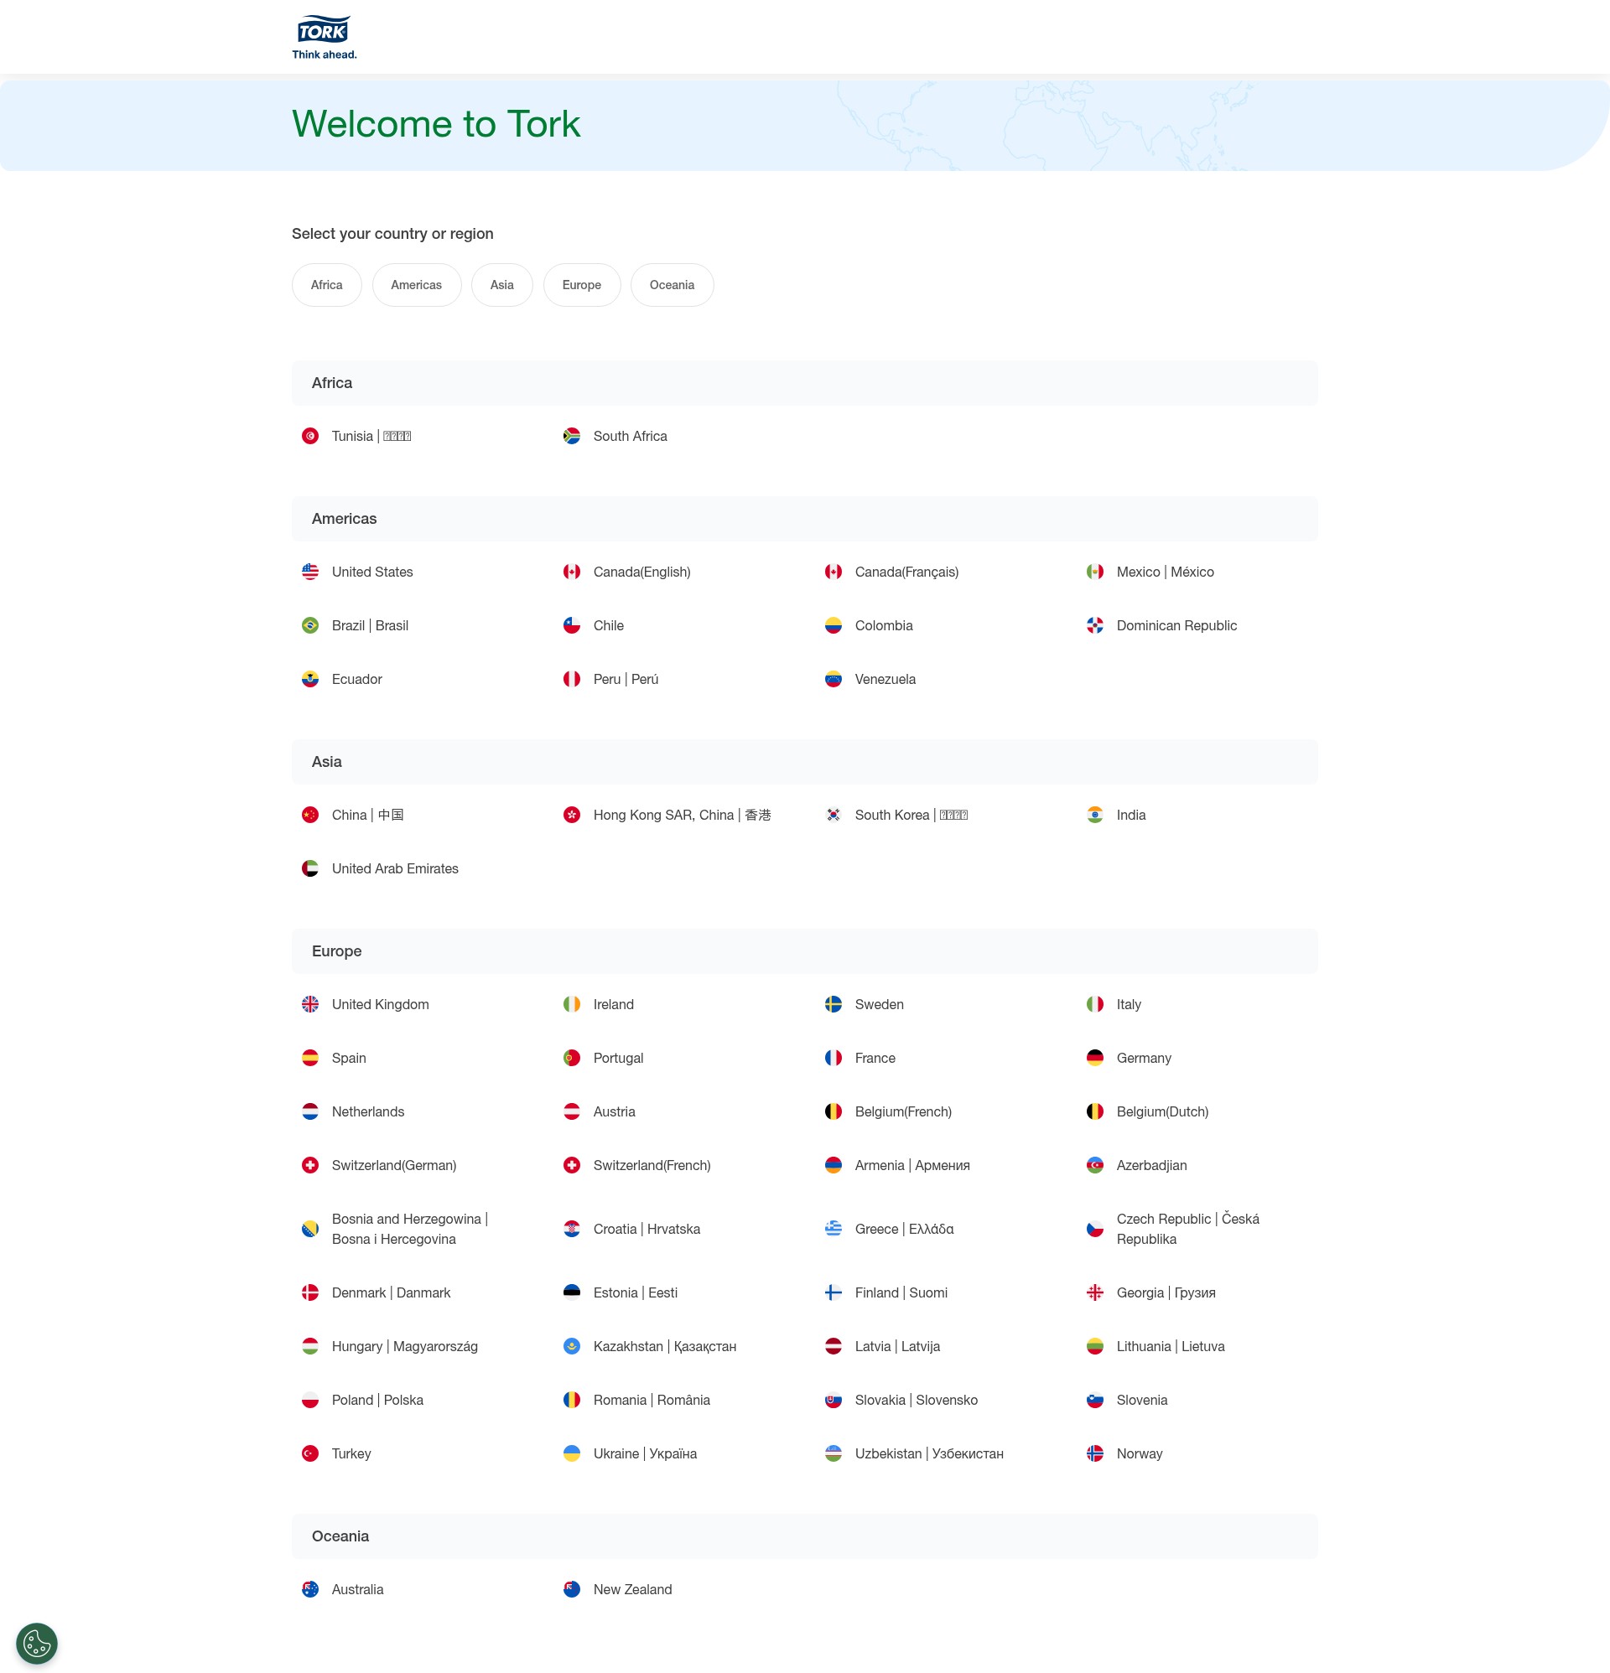Open Czech Republic | Česká Republika link
1610x1673 pixels.
pyautogui.click(x=1187, y=1229)
